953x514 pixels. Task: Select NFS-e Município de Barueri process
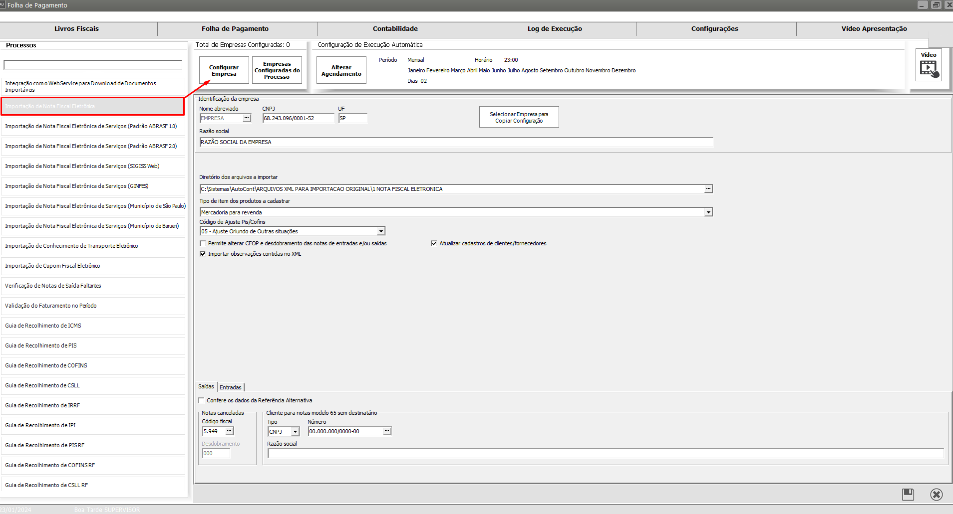(x=93, y=226)
